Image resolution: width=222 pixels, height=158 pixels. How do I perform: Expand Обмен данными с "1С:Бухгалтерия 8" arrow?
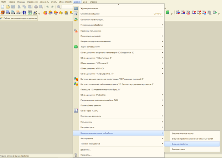(x=162, y=58)
